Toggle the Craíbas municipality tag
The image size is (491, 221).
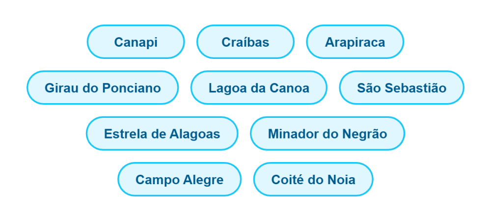(x=245, y=42)
